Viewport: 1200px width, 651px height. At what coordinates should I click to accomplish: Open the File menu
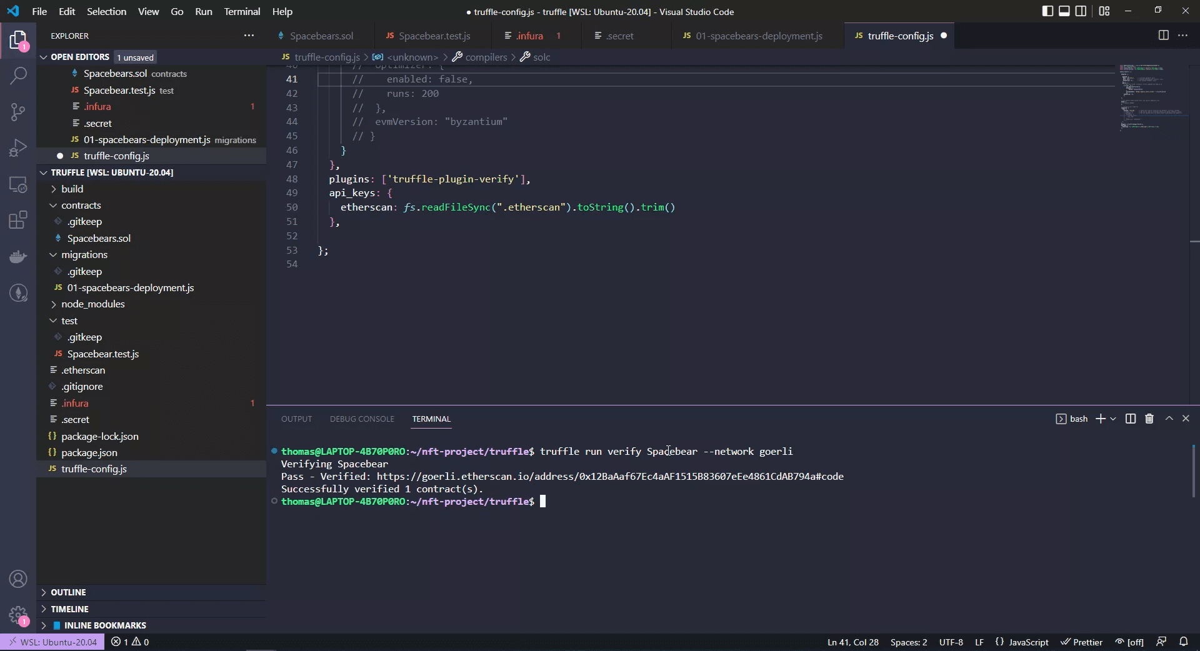[39, 11]
